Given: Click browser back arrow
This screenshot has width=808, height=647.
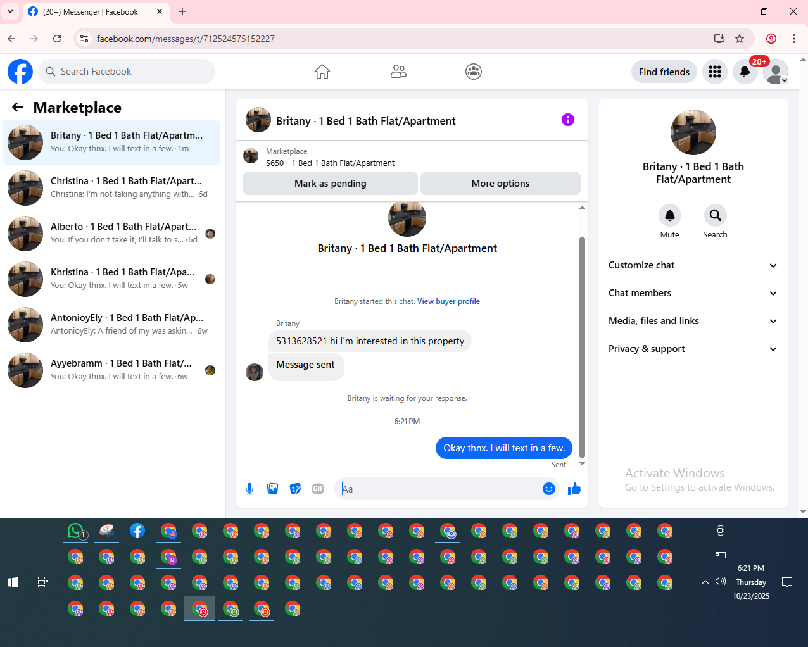Looking at the screenshot, I should pyautogui.click(x=11, y=39).
